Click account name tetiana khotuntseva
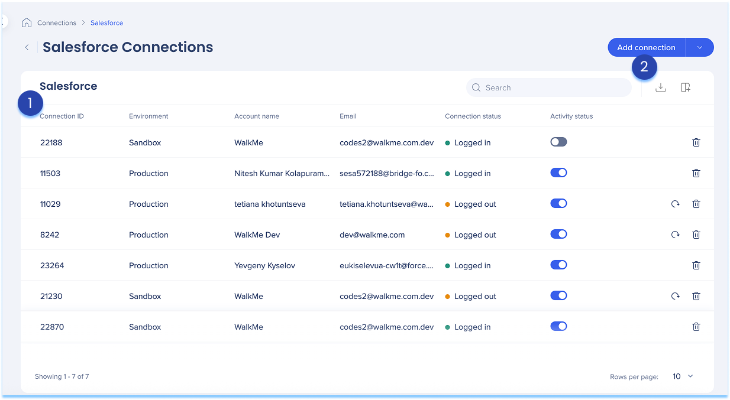The image size is (730, 400). [270, 204]
